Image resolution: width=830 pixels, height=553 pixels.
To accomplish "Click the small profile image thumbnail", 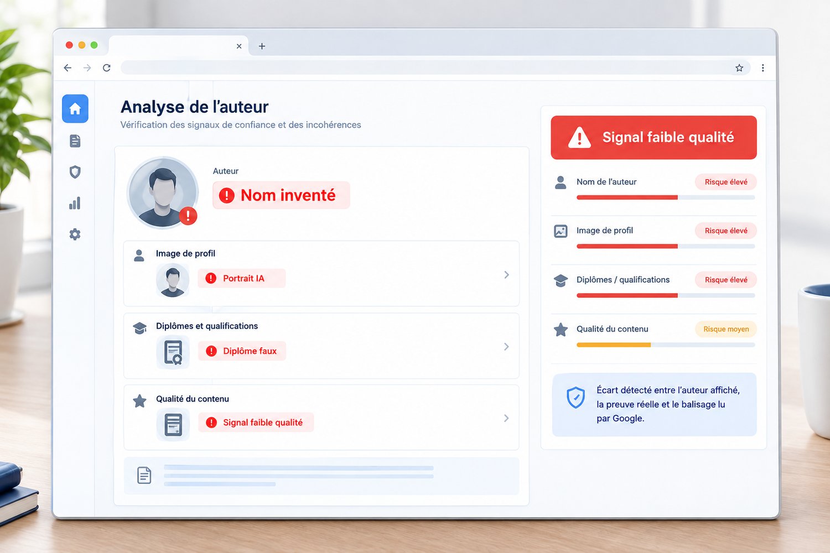I will tap(173, 280).
